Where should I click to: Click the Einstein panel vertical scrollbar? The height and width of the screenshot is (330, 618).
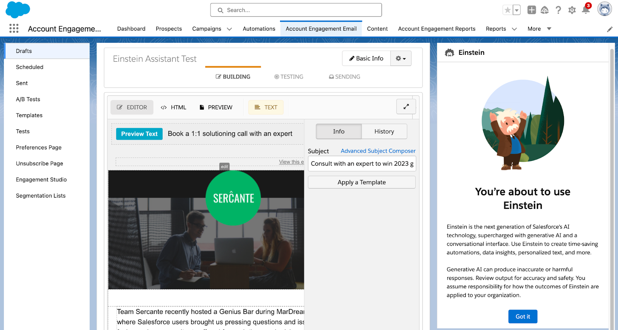(612, 188)
